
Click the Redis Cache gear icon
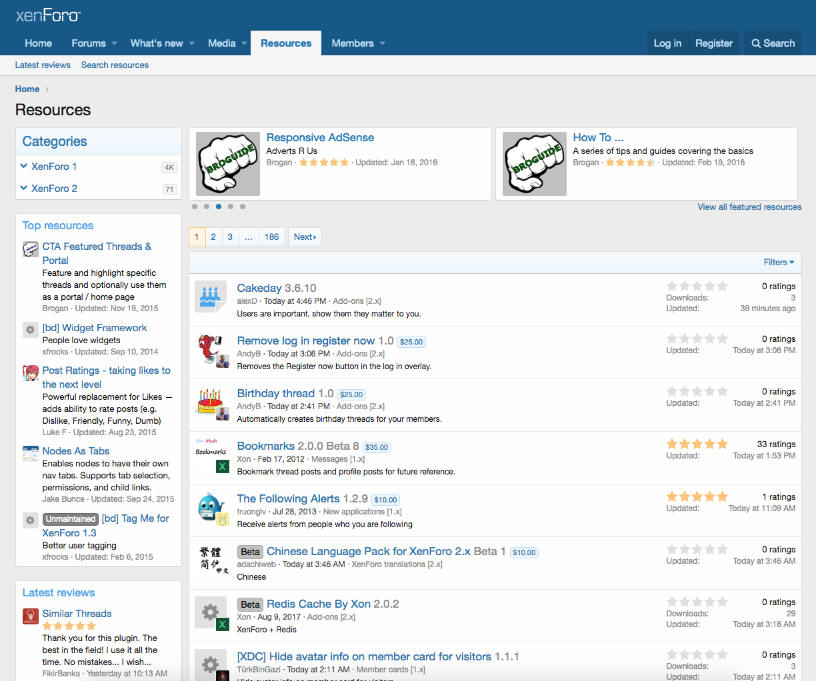coord(211,612)
